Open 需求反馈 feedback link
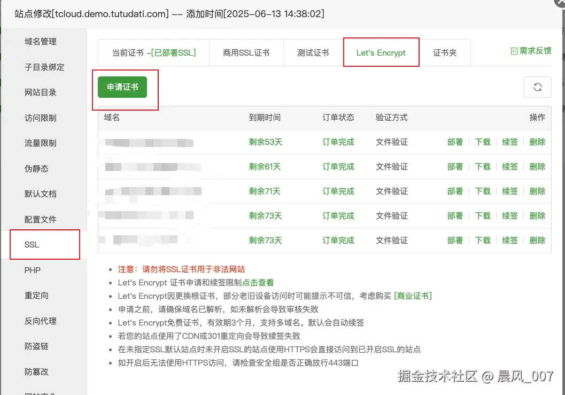Image resolution: width=565 pixels, height=395 pixels. 531,51
